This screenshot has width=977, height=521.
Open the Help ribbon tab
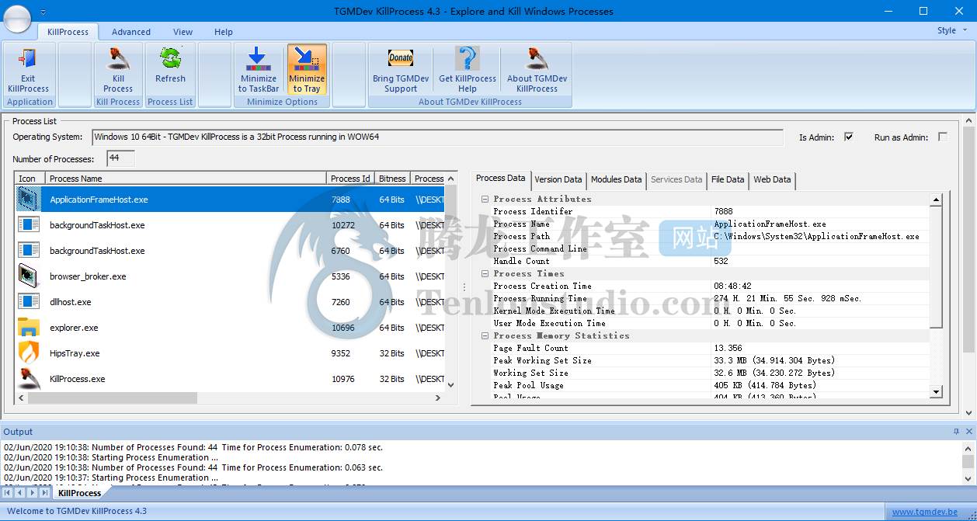224,32
